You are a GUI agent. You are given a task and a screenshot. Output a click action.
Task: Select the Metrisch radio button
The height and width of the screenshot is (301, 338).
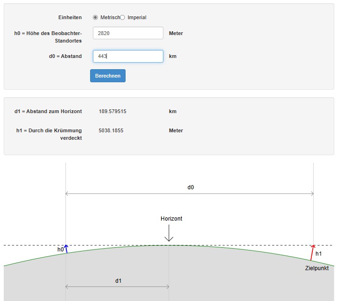96,17
